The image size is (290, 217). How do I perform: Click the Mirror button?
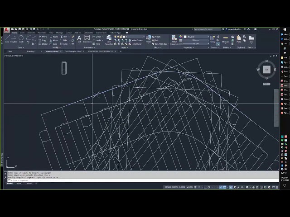click(x=54, y=40)
